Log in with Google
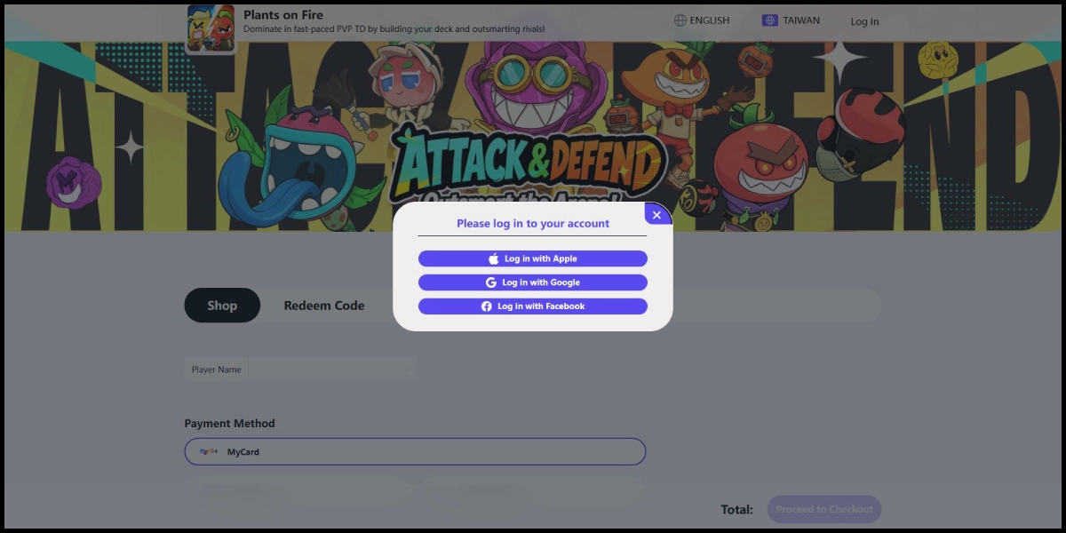The image size is (1066, 533). (533, 282)
